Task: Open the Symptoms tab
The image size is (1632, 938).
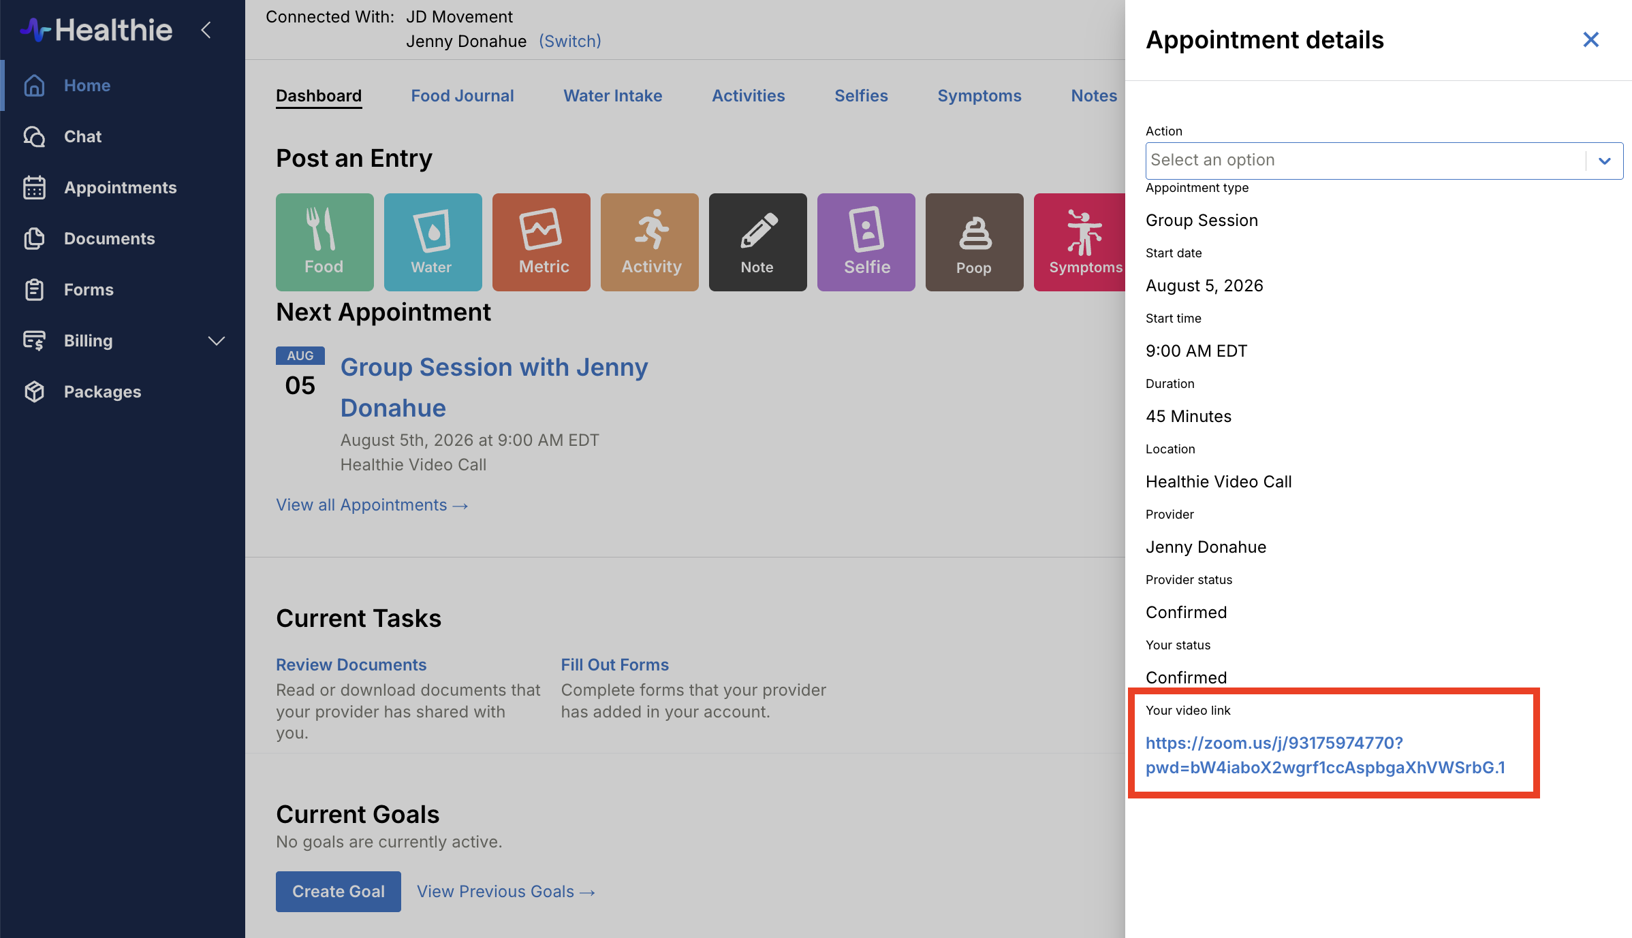Action: point(979,96)
